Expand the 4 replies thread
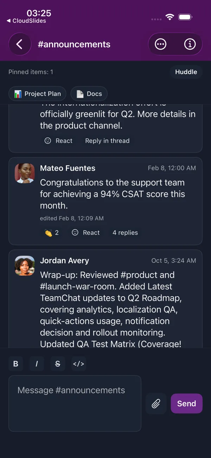This screenshot has height=458, width=211. pos(125,233)
